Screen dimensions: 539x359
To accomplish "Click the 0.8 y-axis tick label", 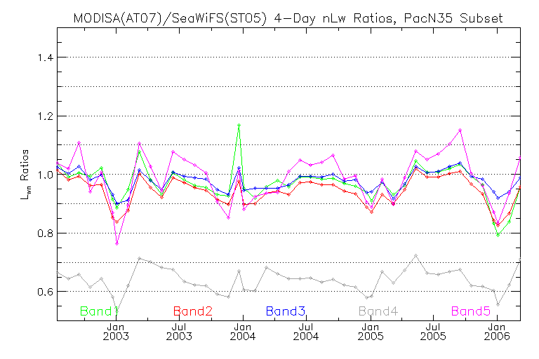I will [46, 233].
